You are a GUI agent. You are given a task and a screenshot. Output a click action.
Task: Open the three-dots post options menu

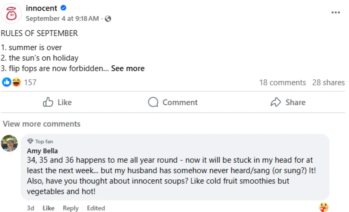(x=336, y=12)
